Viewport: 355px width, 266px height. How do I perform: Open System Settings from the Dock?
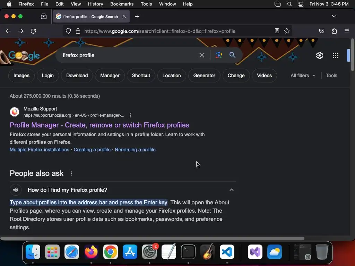pos(149,252)
